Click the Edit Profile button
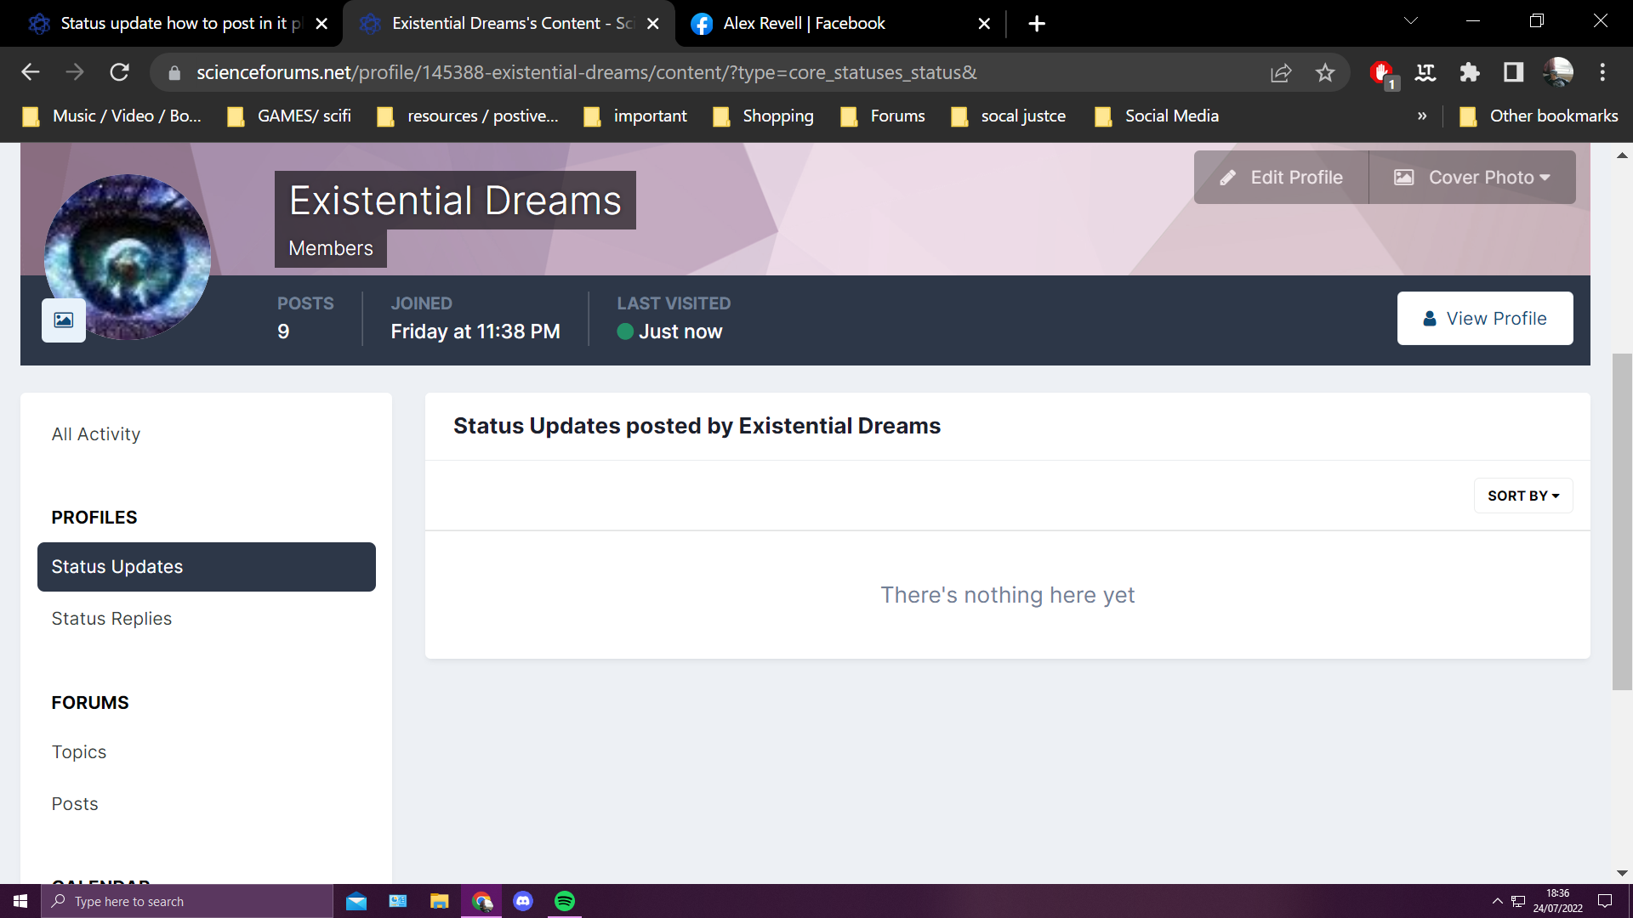 coord(1282,178)
